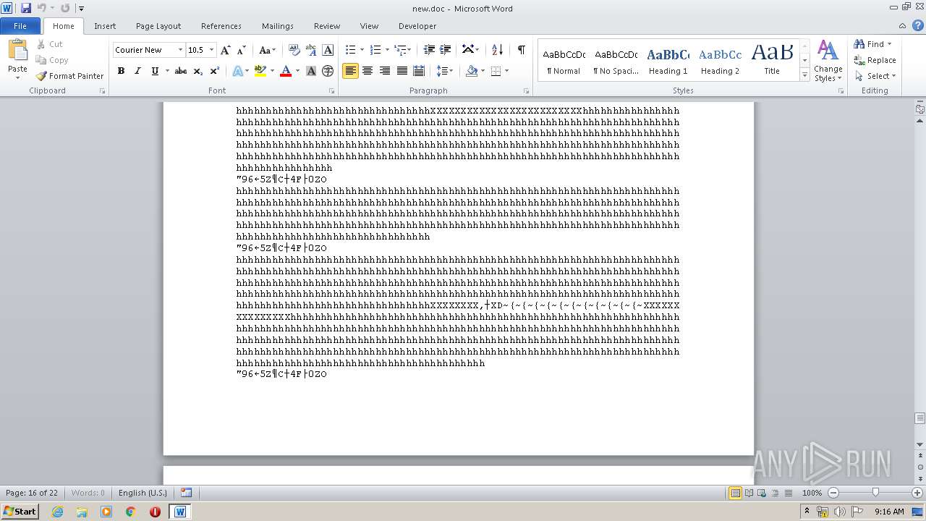Toggle Underline formatting
The height and width of the screenshot is (521, 926).
point(154,71)
